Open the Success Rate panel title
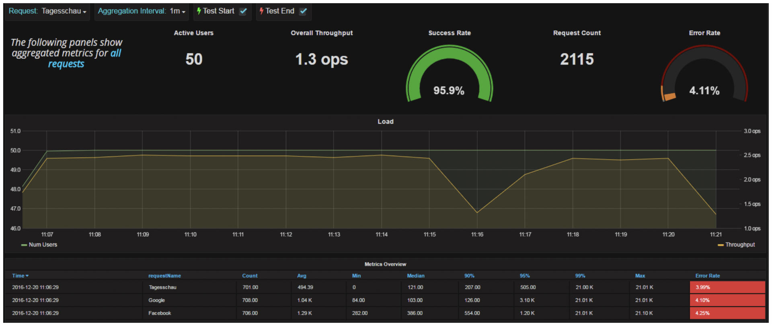Viewport: 772px width, 326px height. coord(450,33)
